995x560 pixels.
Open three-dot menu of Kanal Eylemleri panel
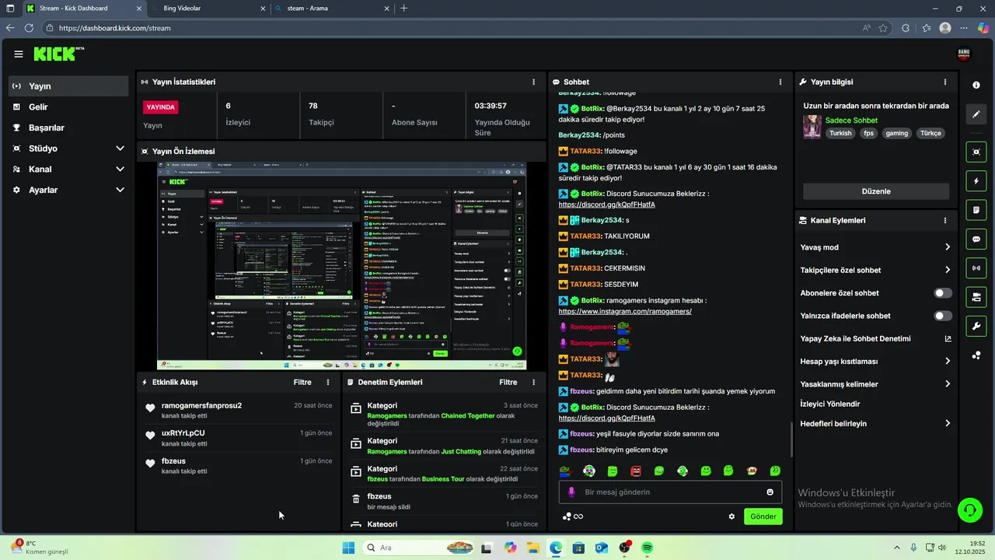[945, 220]
